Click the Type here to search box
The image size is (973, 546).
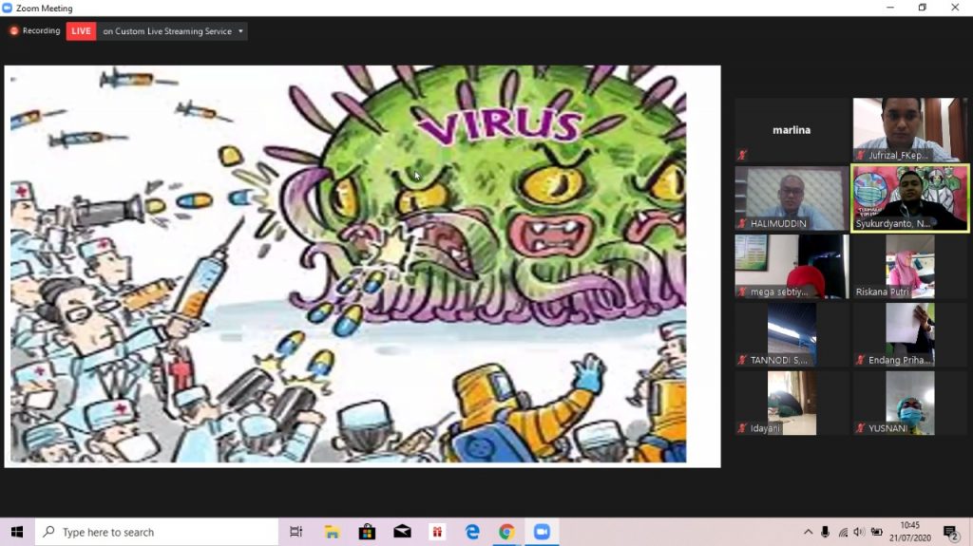[x=157, y=532]
